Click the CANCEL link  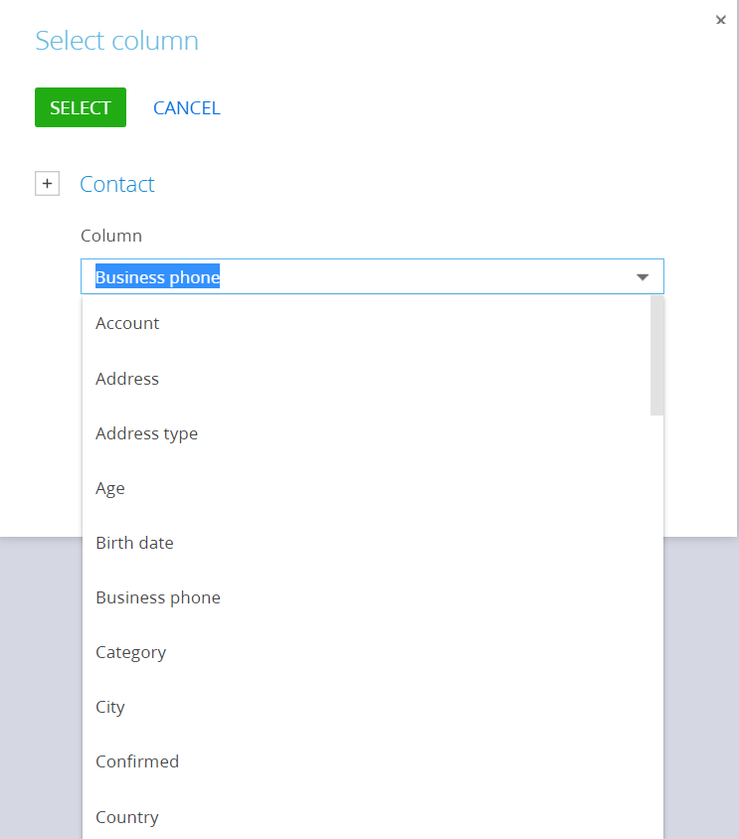187,108
